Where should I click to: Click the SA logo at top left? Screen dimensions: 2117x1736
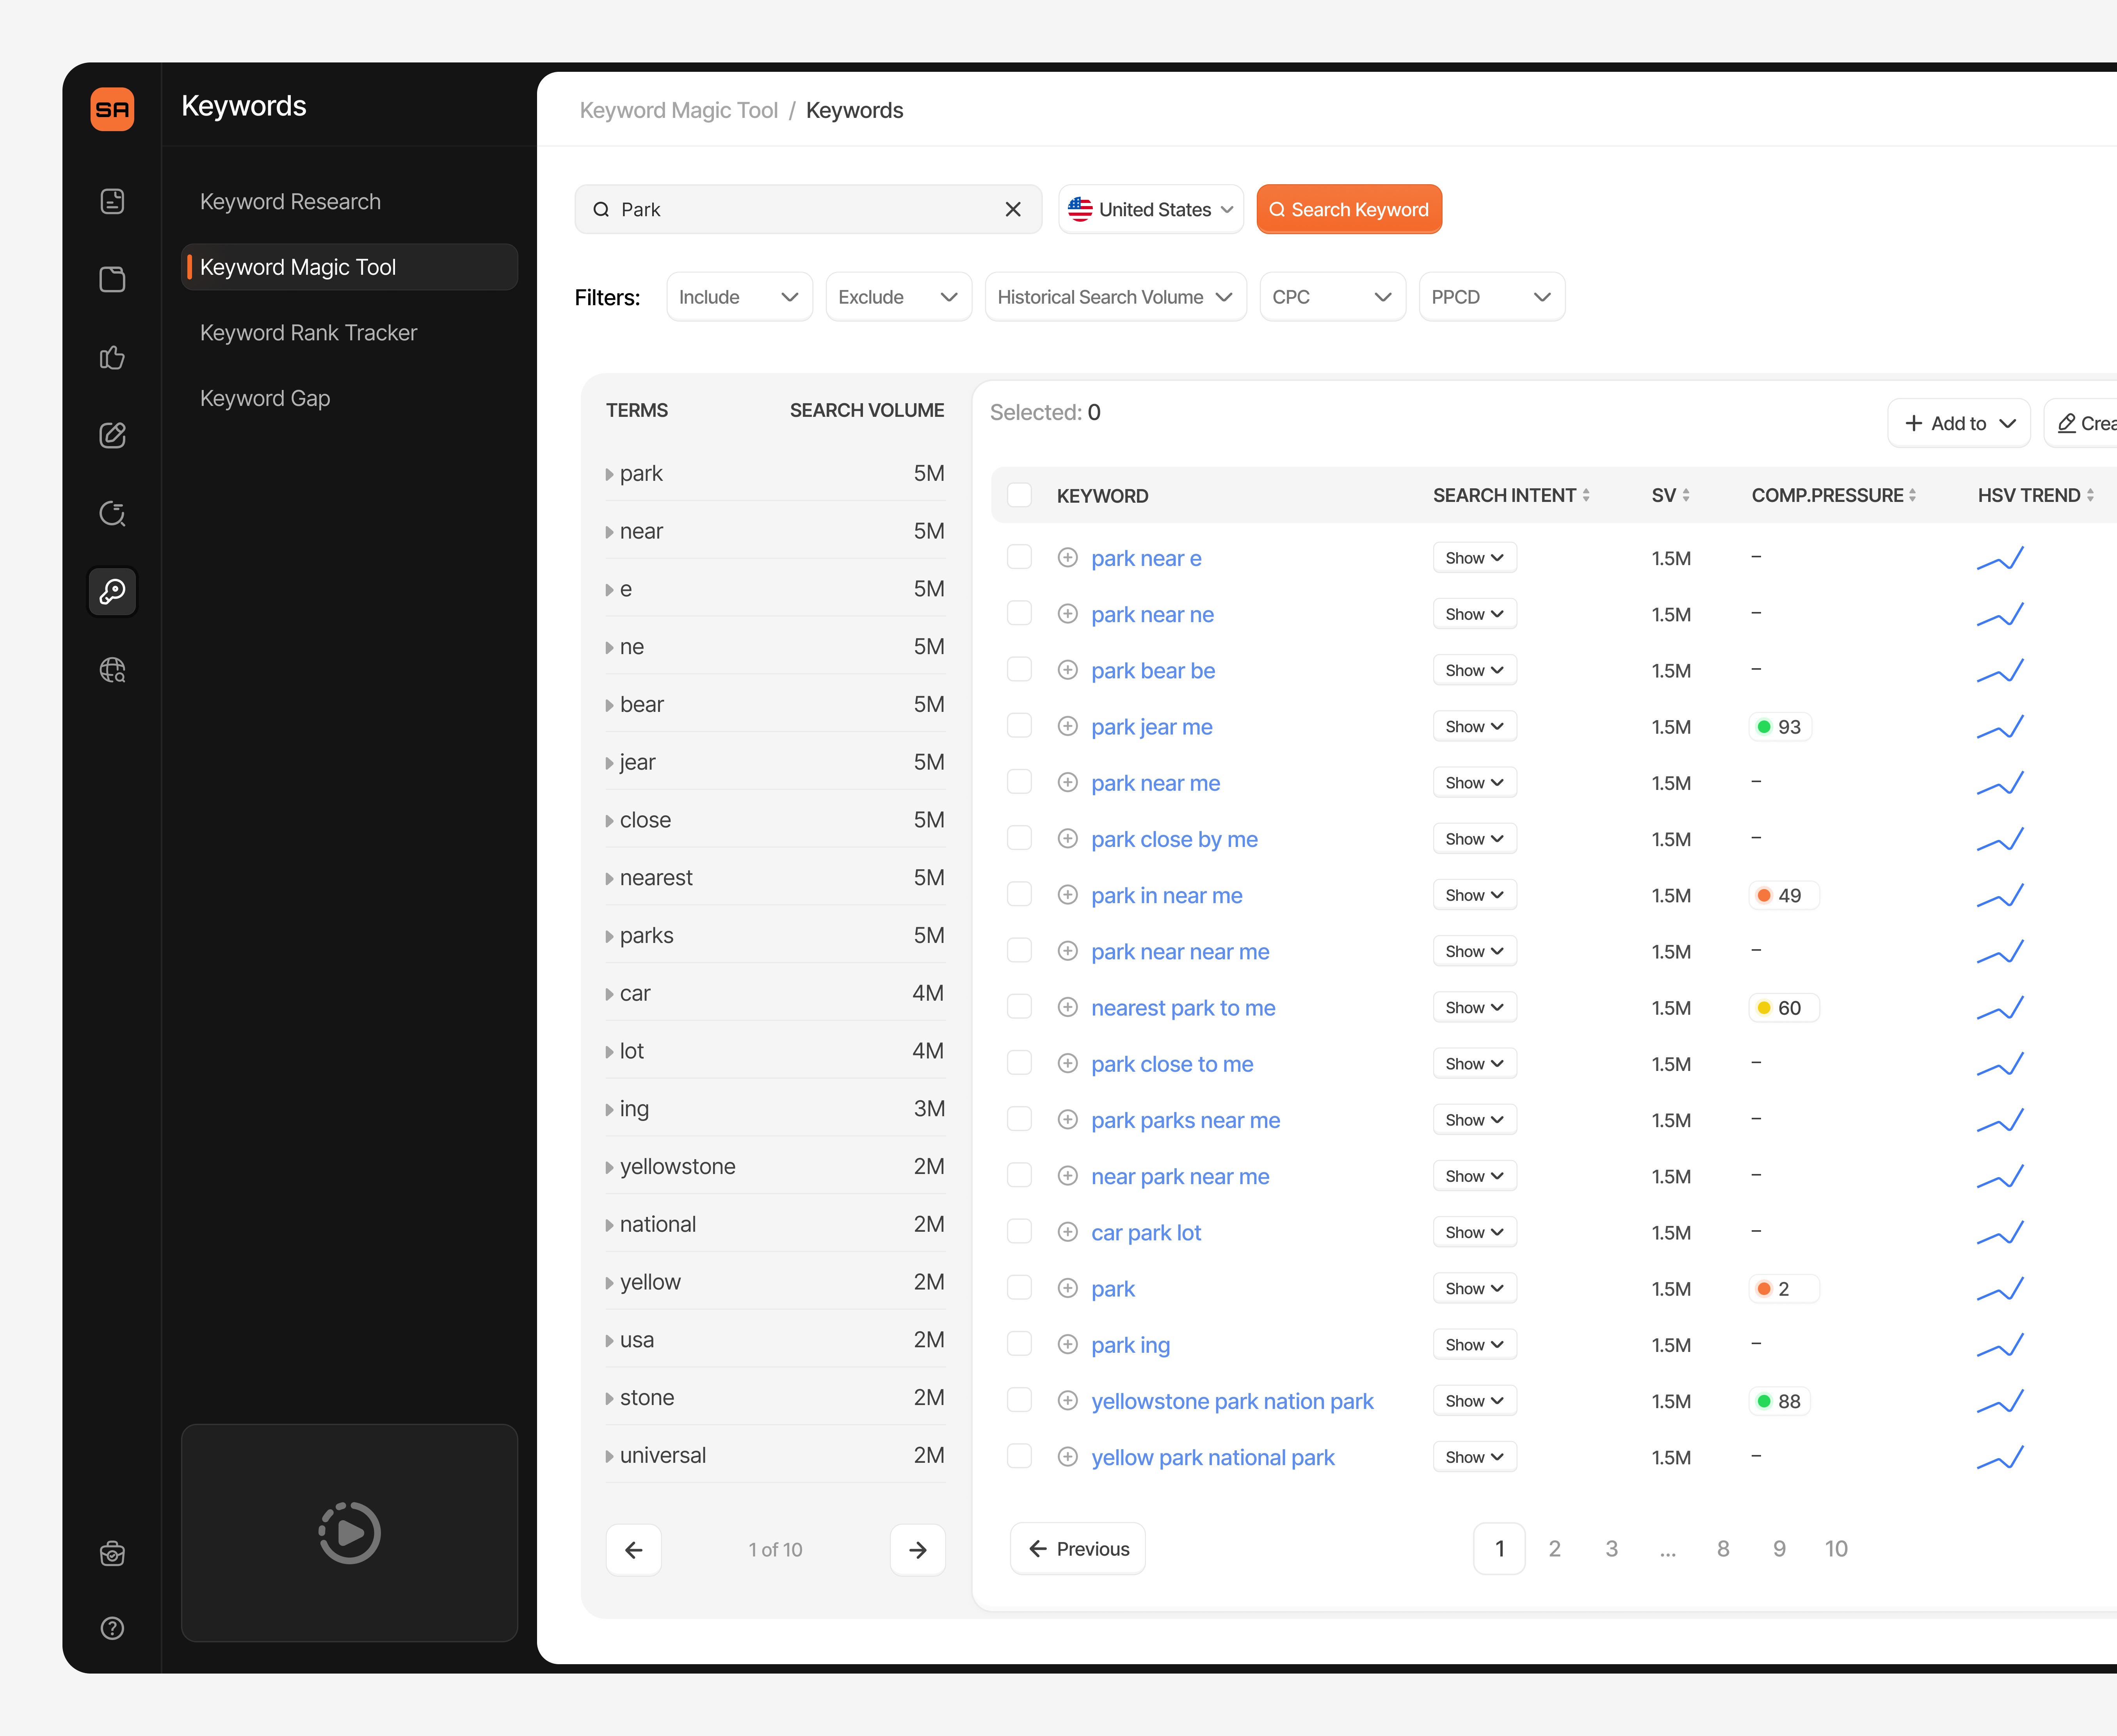coord(112,110)
